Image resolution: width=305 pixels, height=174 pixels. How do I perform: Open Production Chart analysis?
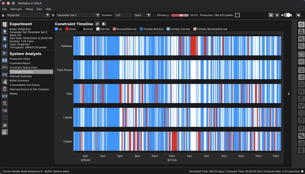pyautogui.click(x=20, y=59)
